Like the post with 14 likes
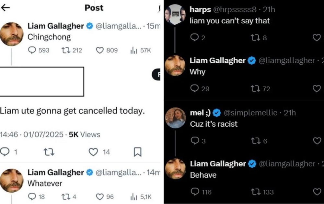The width and height of the screenshot is (324, 204). pos(93,152)
